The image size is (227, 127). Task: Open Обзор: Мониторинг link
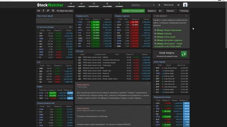click(x=168, y=45)
